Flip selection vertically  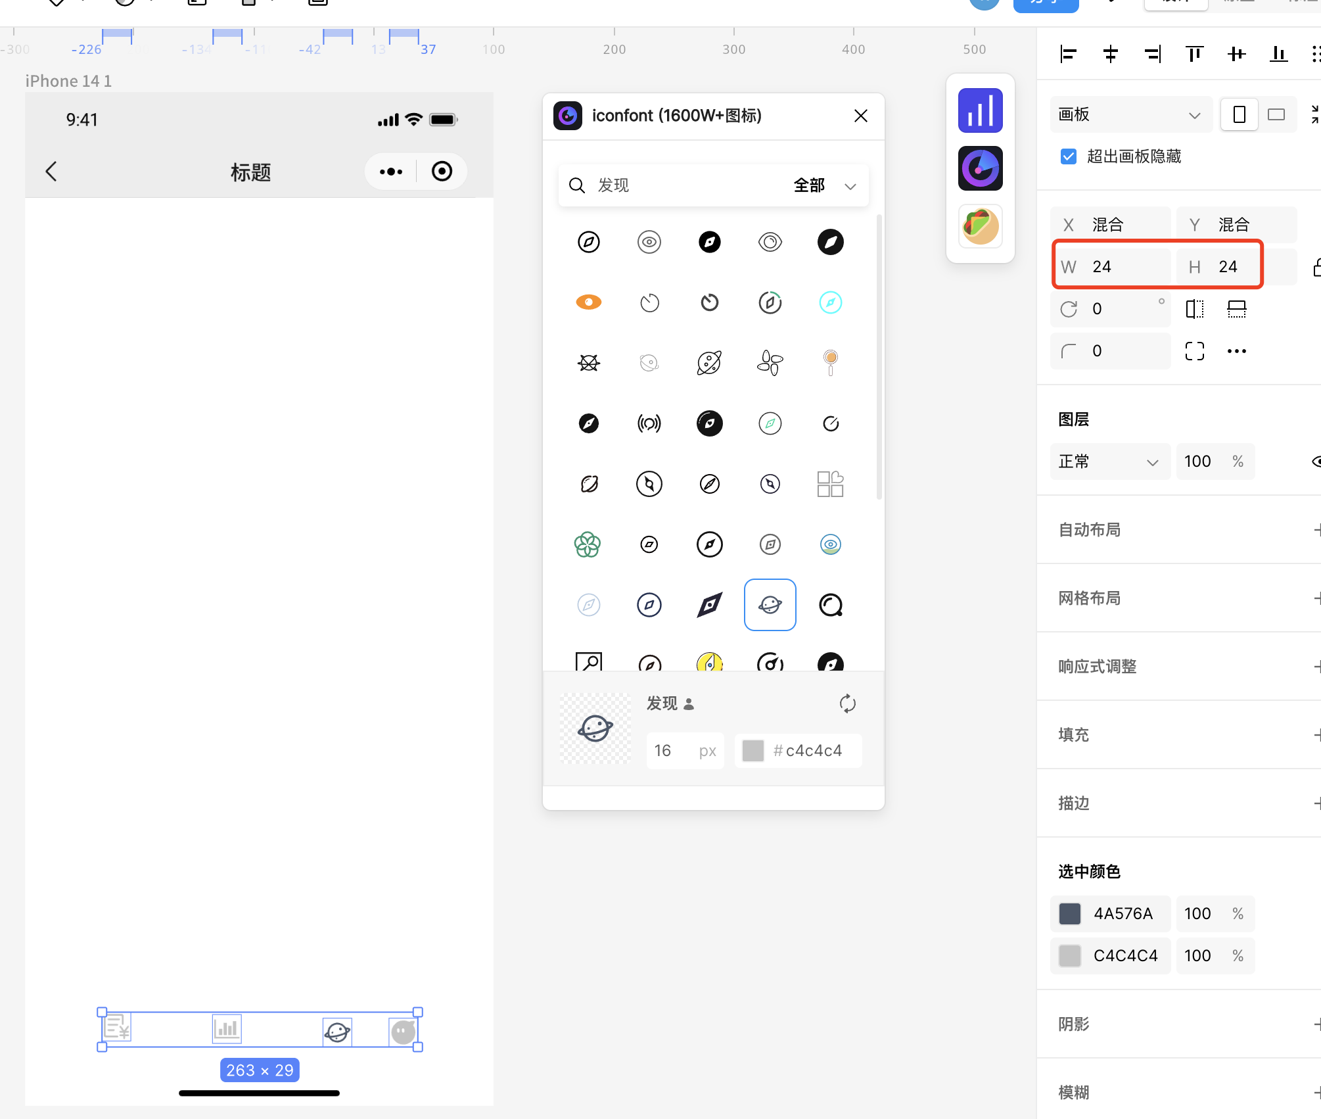(x=1237, y=309)
